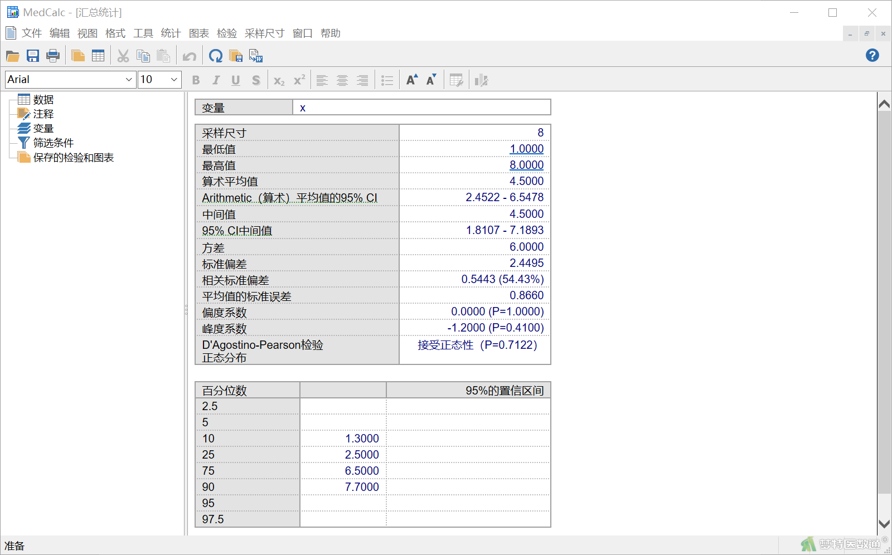
Task: Click the scroll up arrow of results pane
Action: coord(884,104)
